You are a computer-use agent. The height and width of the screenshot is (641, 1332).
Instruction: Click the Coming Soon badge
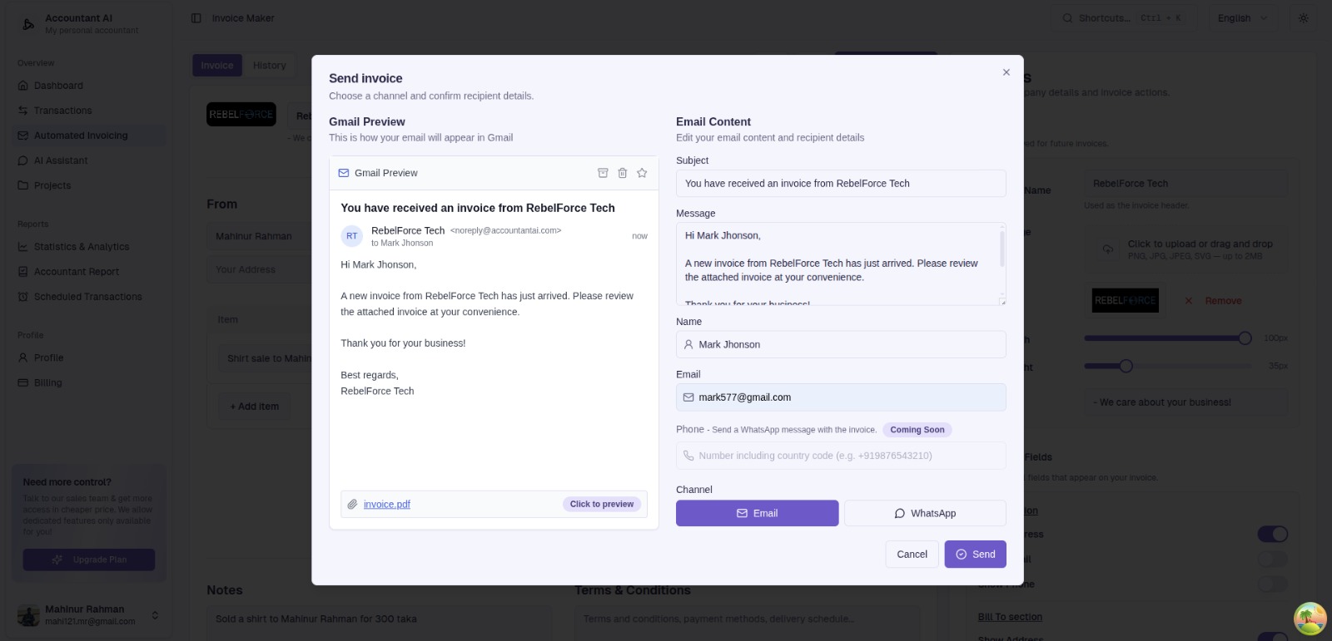click(x=917, y=430)
